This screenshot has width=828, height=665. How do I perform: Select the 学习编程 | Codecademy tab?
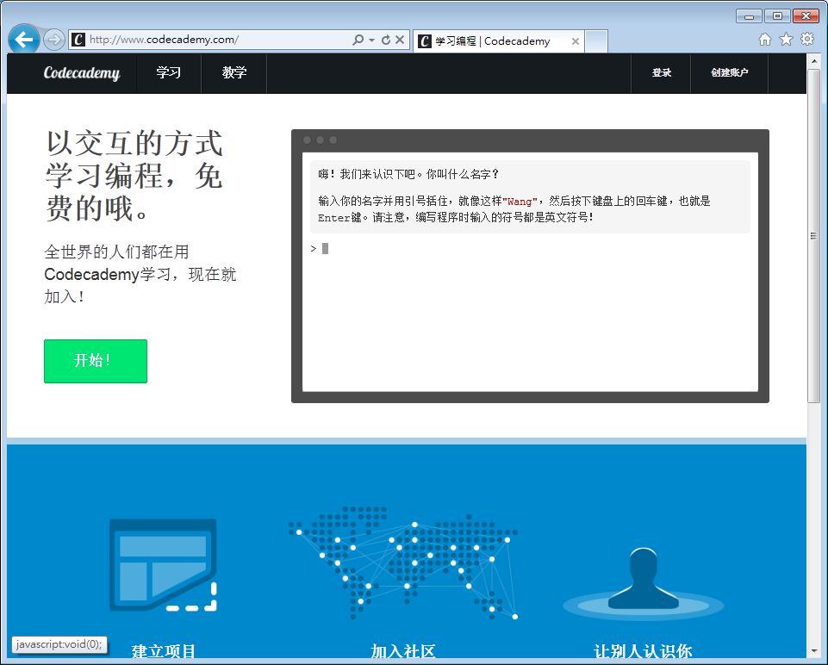click(499, 41)
